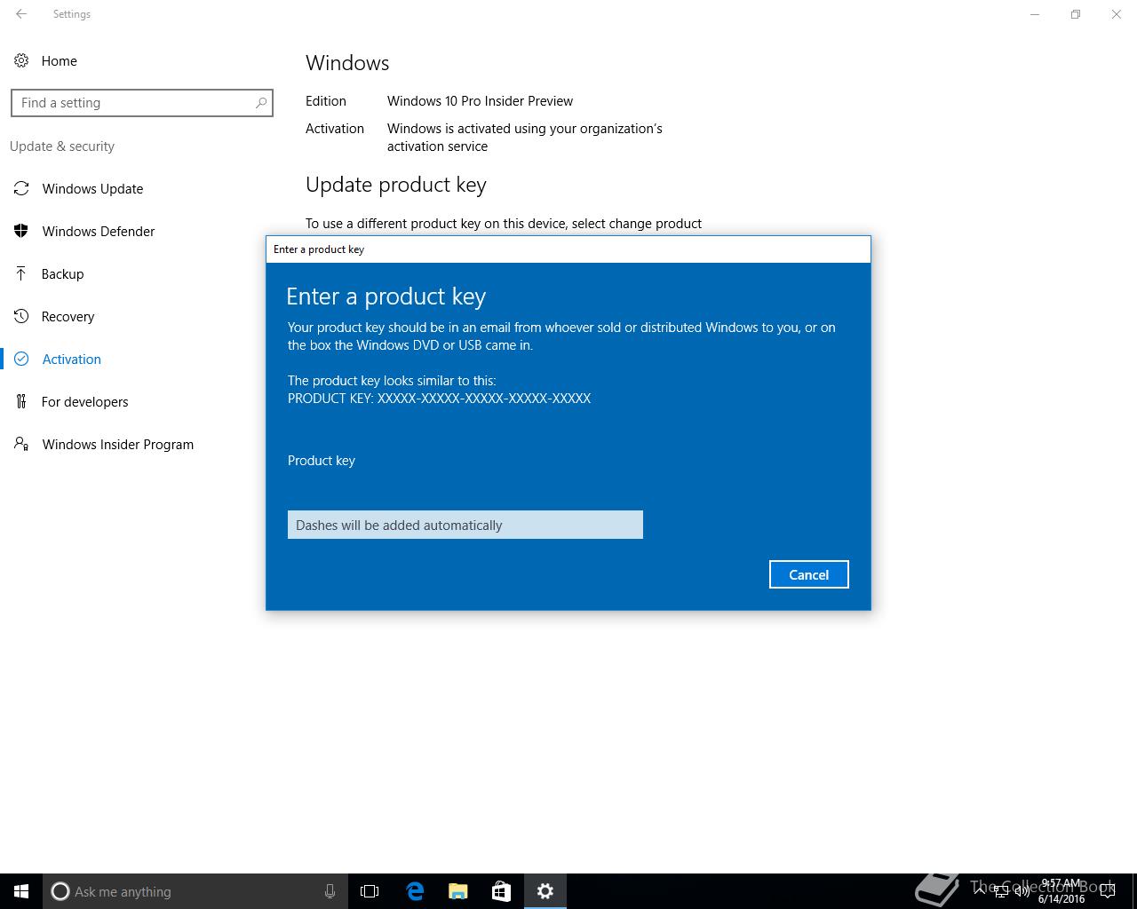Screen dimensions: 1137x909
Task: Click the Backup upload arrow icon
Action: pyautogui.click(x=21, y=273)
